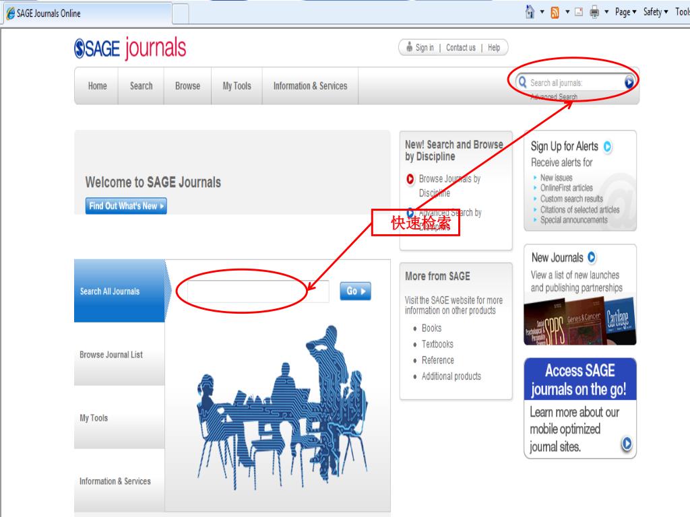Viewport: 690px width, 517px height.
Task: Select the My Tools side tab
Action: [x=120, y=417]
